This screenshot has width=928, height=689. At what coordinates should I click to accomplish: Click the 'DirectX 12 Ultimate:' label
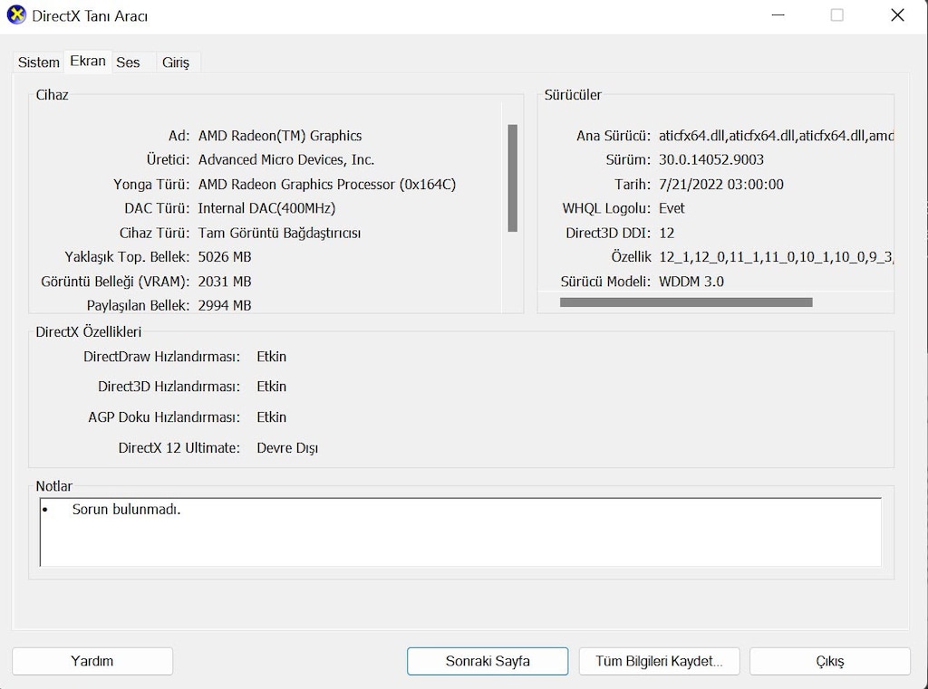click(179, 448)
